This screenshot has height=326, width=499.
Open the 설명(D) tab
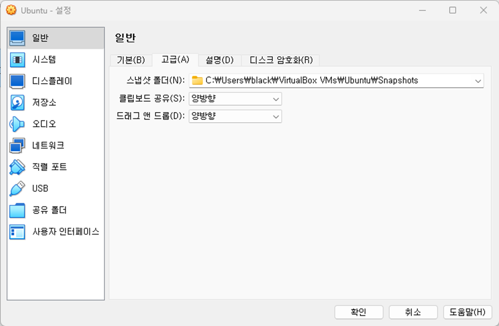point(220,60)
